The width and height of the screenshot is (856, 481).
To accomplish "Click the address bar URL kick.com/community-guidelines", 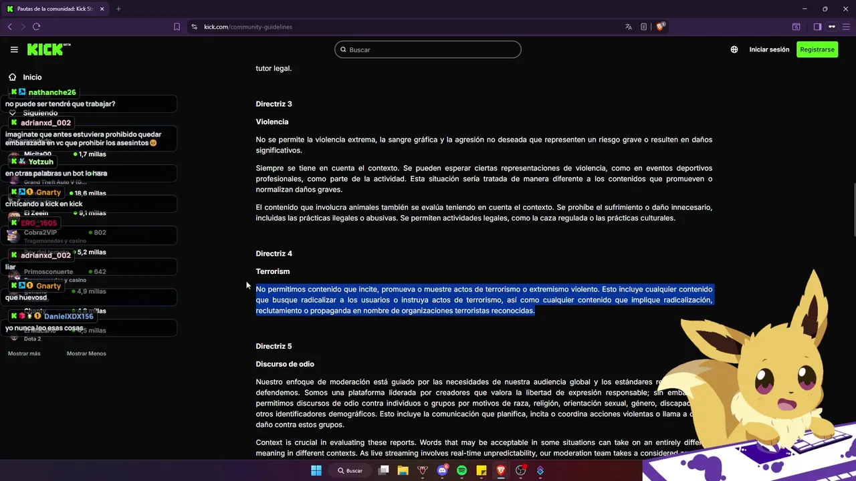I will point(248,27).
